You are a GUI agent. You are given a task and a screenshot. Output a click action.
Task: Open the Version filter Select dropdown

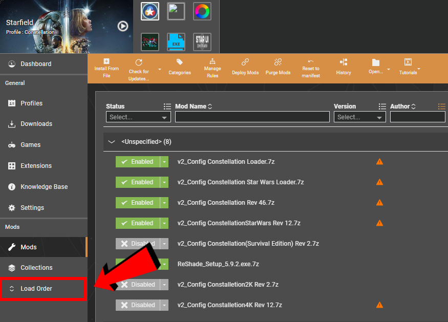pyautogui.click(x=360, y=117)
